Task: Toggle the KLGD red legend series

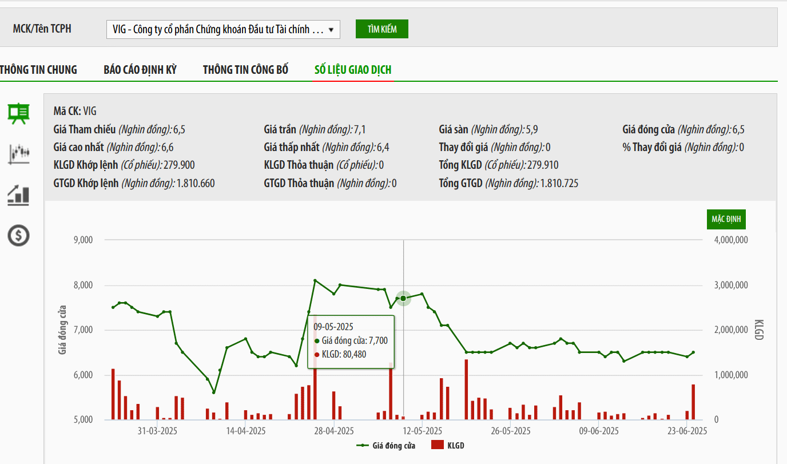Action: 447,445
